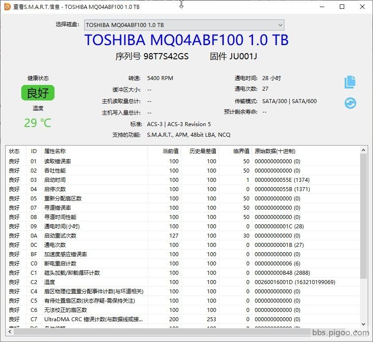Select the 有待处置扇区数 row
Viewport: 373px width, 342px height.
(183, 300)
